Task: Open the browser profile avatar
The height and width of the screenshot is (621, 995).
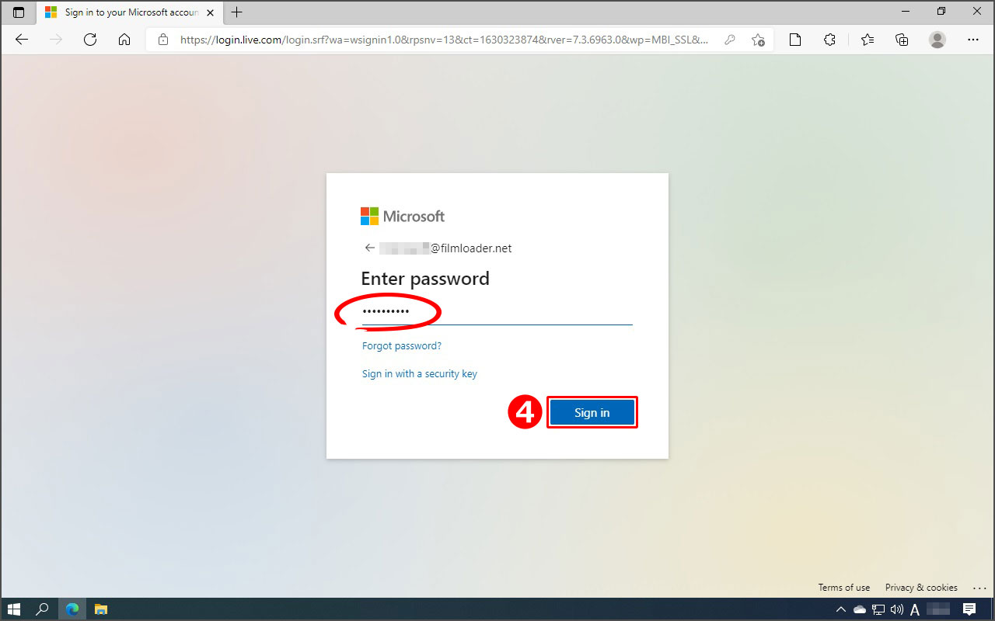Action: tap(937, 40)
